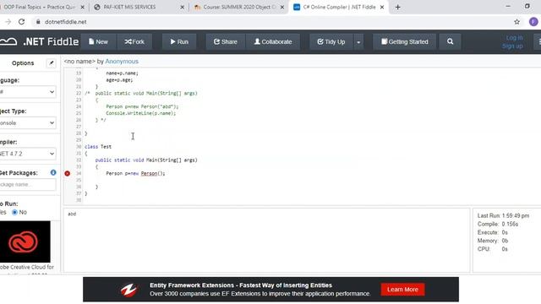
Task: Run the code
Action: 179,41
